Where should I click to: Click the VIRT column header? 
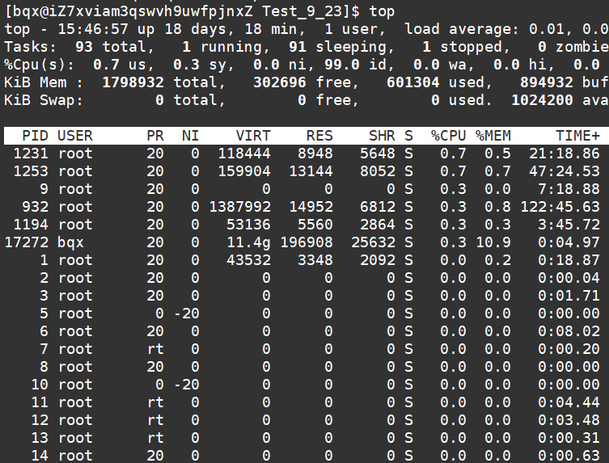click(253, 136)
